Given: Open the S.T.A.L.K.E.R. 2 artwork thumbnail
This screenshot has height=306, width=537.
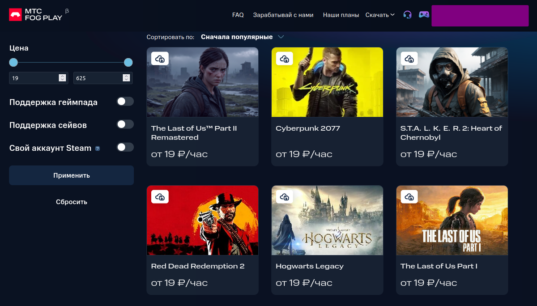Looking at the screenshot, I should click(452, 82).
